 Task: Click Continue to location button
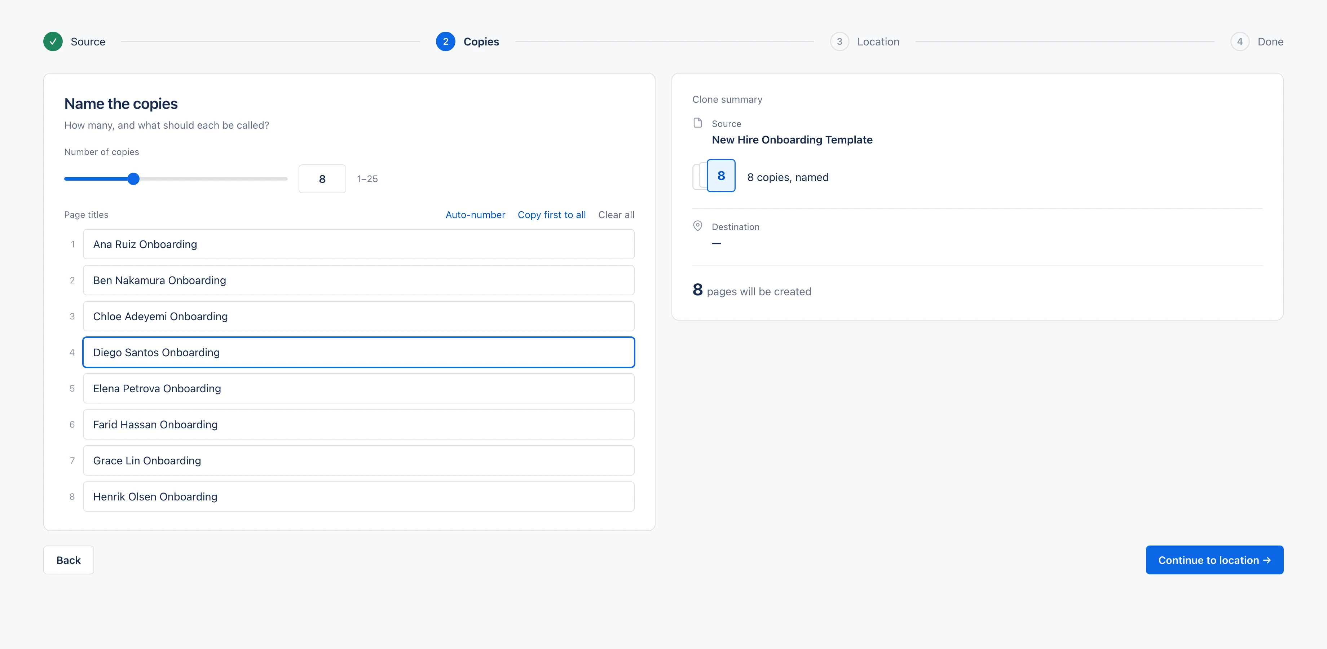[1214, 560]
